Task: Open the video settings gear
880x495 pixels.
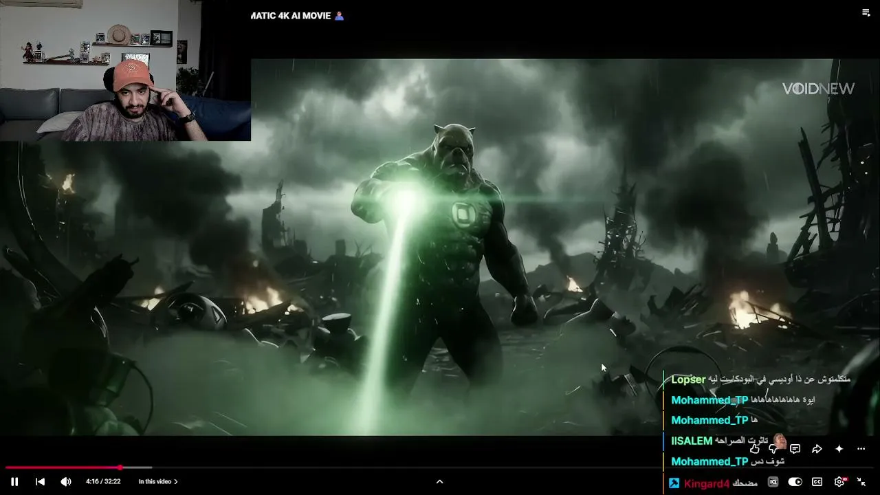Action: coord(839,482)
